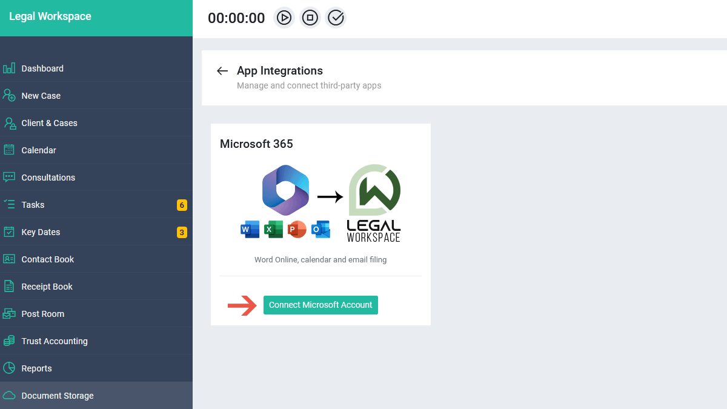Open Client & Cases section
The image size is (727, 409).
96,123
